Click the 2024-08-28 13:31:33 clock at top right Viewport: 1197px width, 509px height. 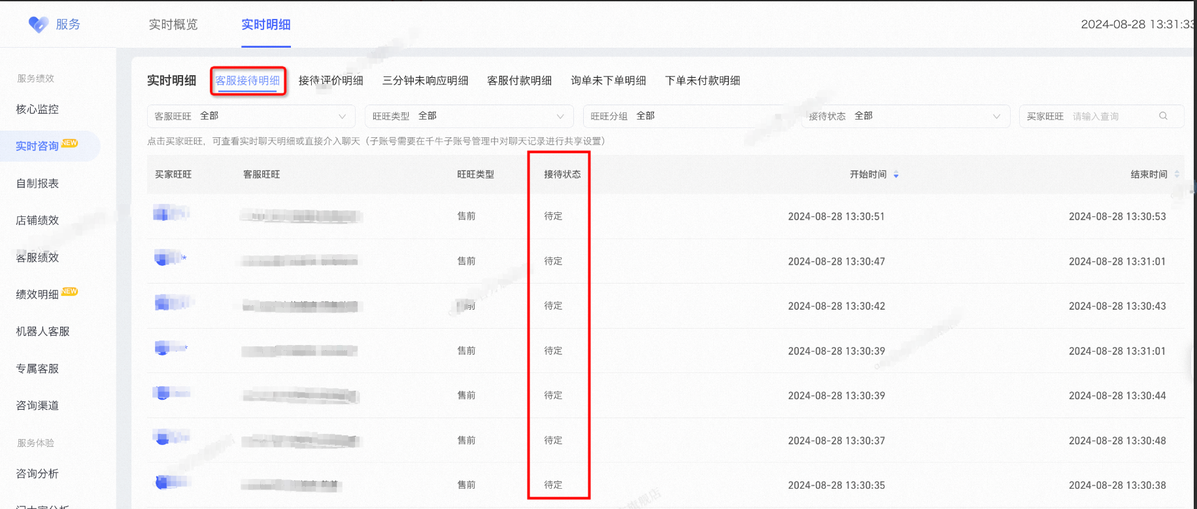tap(1138, 24)
